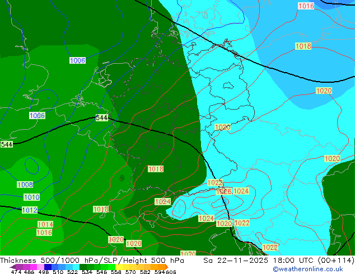Click the 544 label above northern France
Viewport: 355px width, 274px height.
click(102, 118)
